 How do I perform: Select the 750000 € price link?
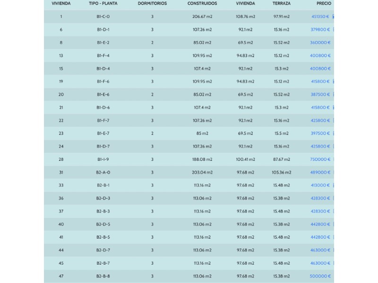click(320, 159)
